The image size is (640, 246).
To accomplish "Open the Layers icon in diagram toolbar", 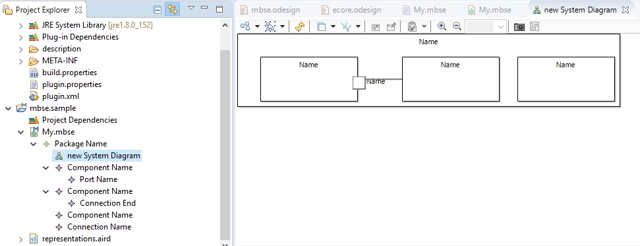I will click(322, 27).
